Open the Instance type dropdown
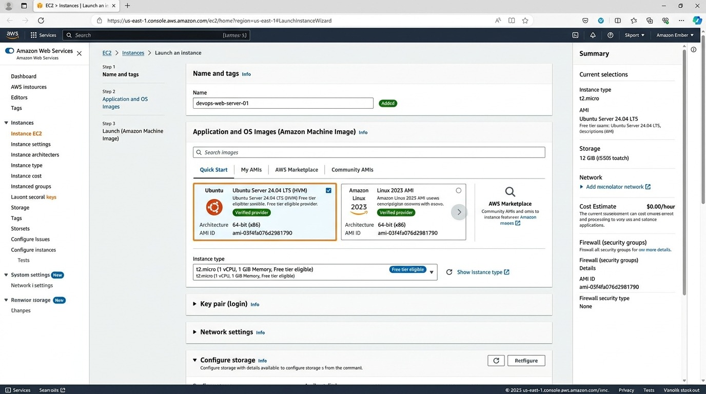This screenshot has width=706, height=394. pos(315,272)
